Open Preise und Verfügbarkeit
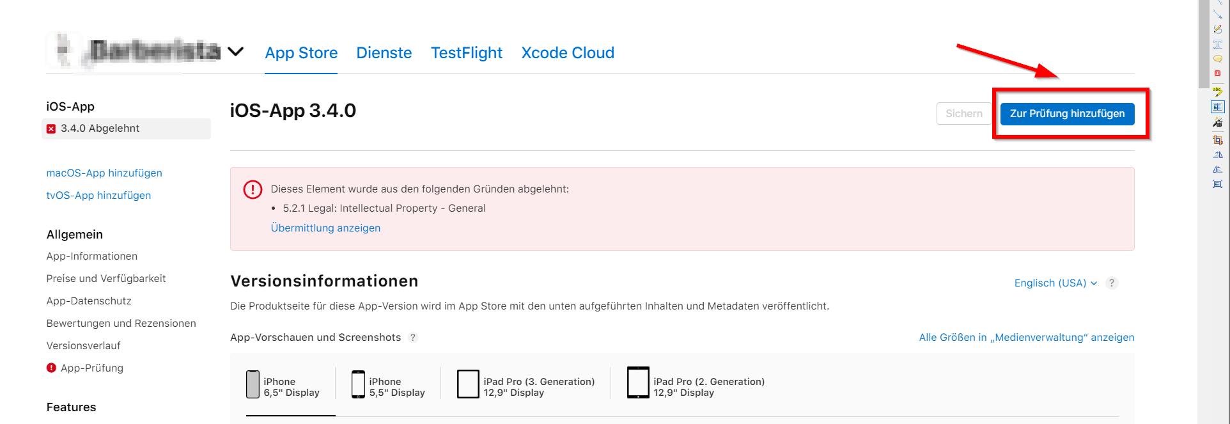The height and width of the screenshot is (424, 1230). point(106,278)
